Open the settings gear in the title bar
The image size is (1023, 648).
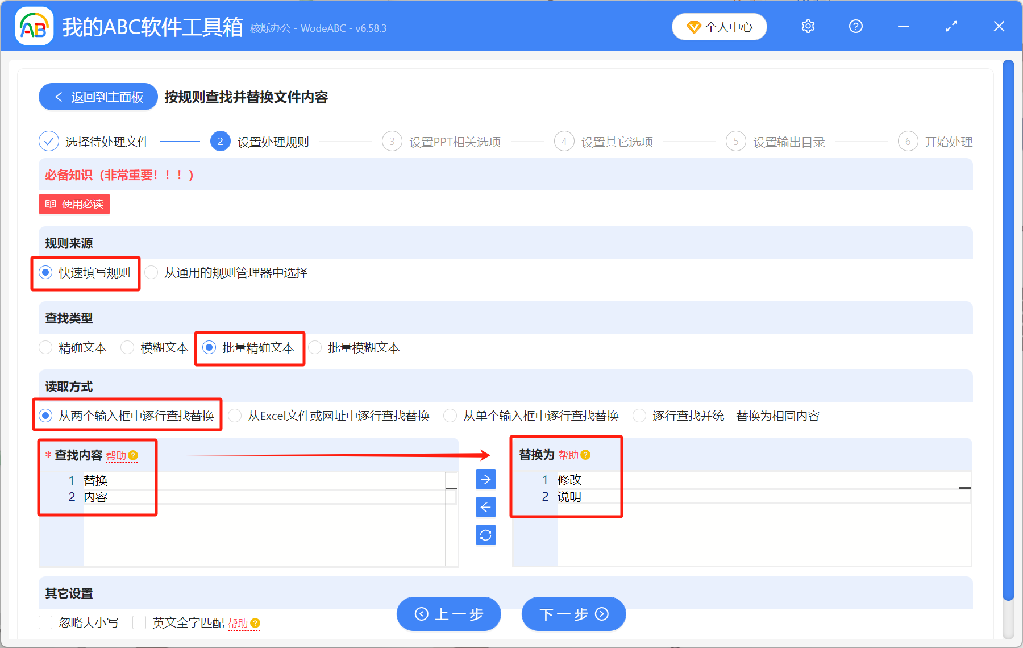[x=808, y=26]
